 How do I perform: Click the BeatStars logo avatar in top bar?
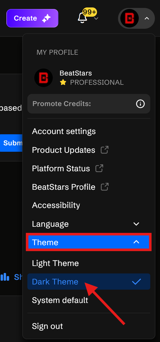pos(129,18)
